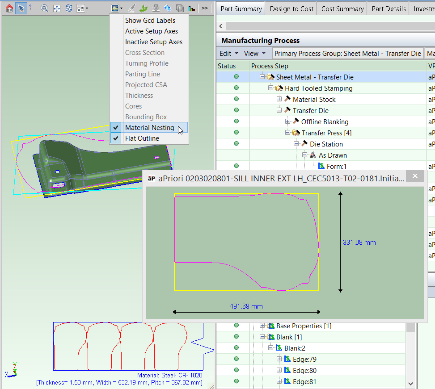The width and height of the screenshot is (435, 389).
Task: Expand the Material Stock node
Action: click(279, 99)
